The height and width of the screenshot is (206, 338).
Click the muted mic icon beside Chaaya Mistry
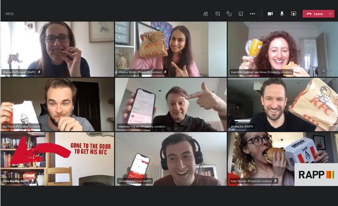[165, 72]
